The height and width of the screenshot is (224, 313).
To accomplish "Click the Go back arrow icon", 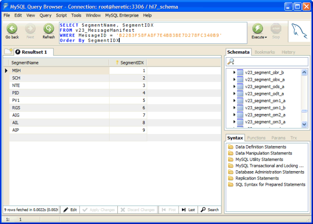I will click(12, 28).
